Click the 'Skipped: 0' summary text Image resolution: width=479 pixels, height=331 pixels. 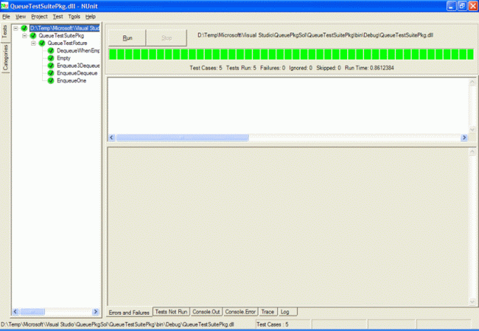pyautogui.click(x=329, y=68)
